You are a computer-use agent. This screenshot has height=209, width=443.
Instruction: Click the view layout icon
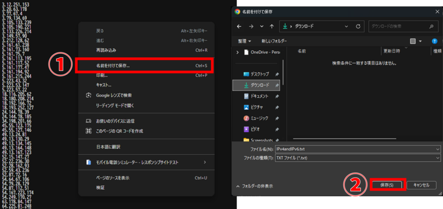[413, 41]
